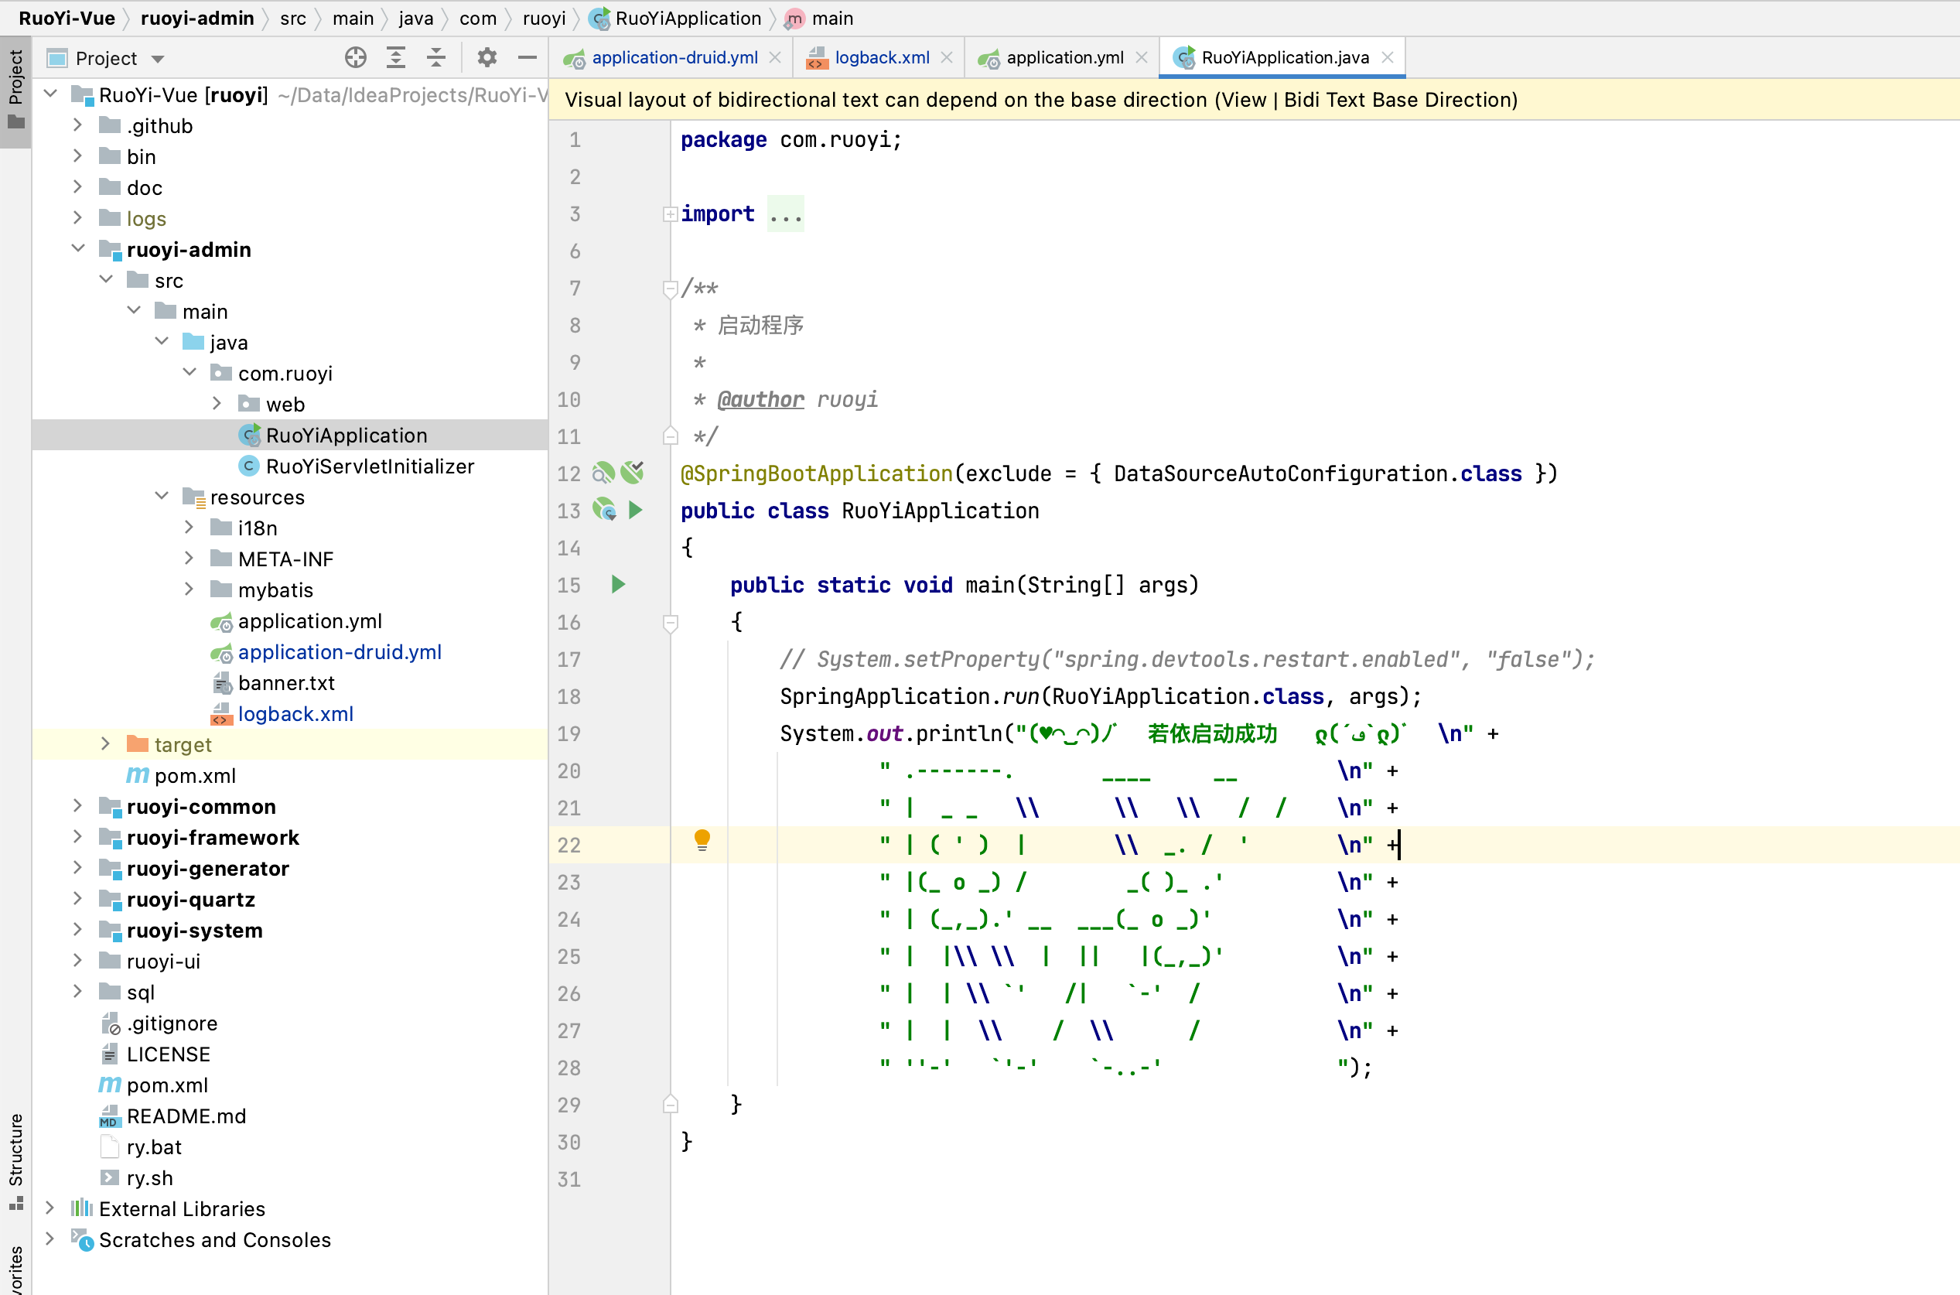Open application-druid.yml in project tree

coord(340,651)
